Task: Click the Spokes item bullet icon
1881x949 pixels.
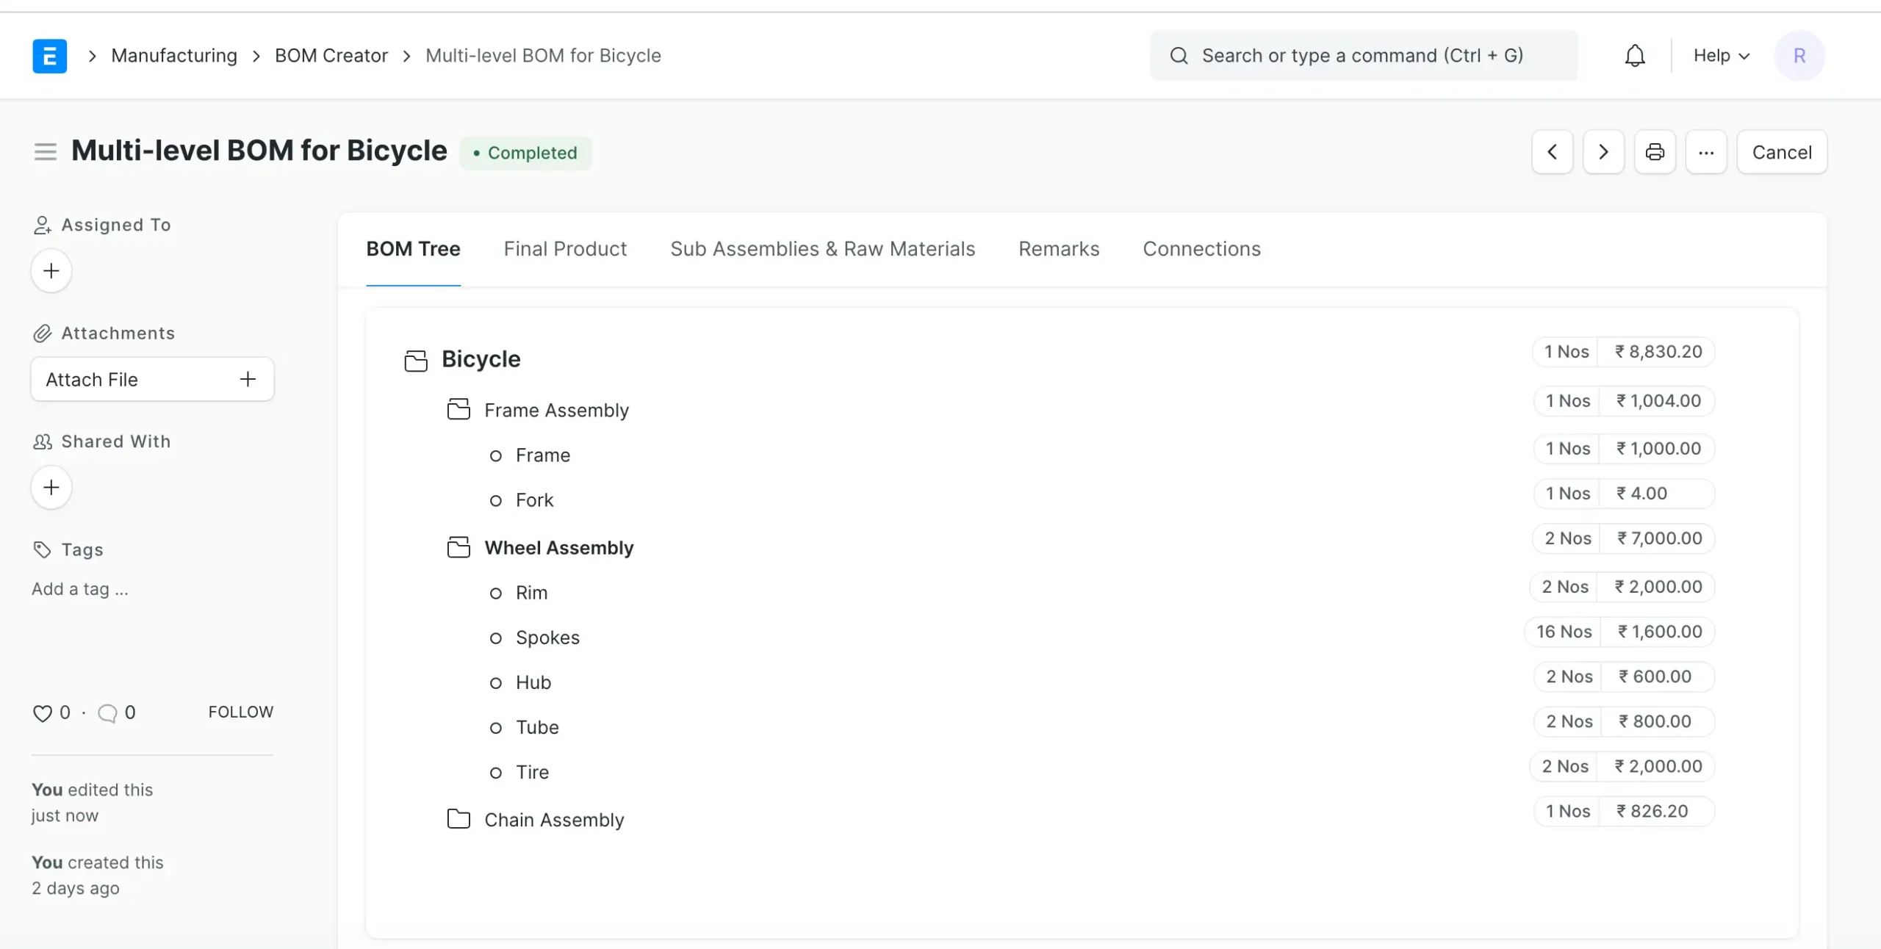Action: point(496,638)
